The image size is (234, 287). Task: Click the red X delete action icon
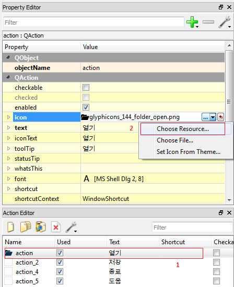(56, 227)
